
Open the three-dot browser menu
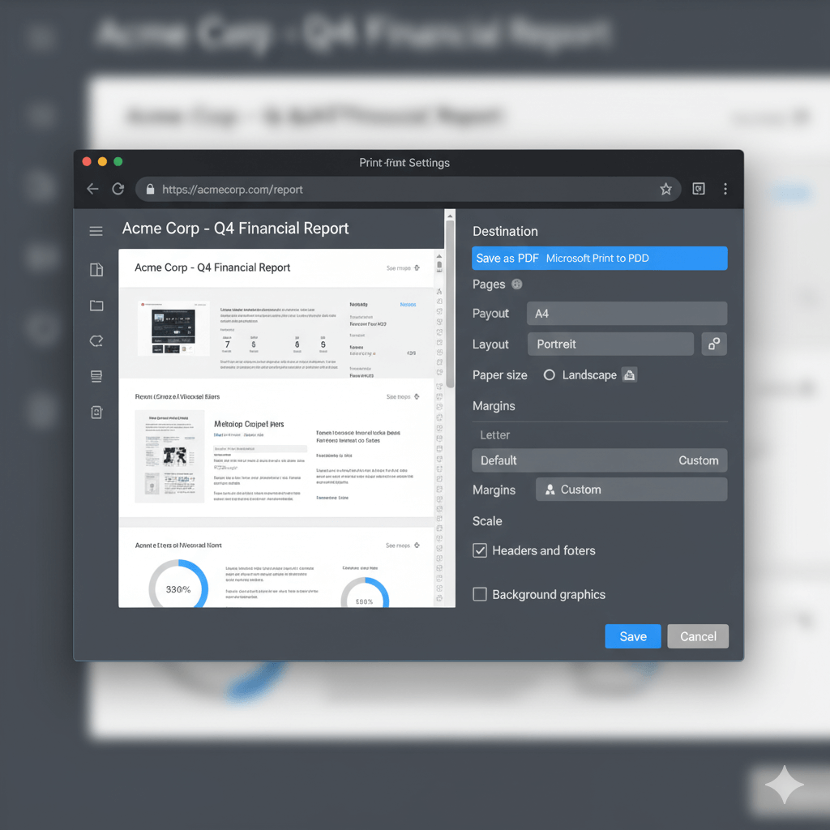point(725,189)
